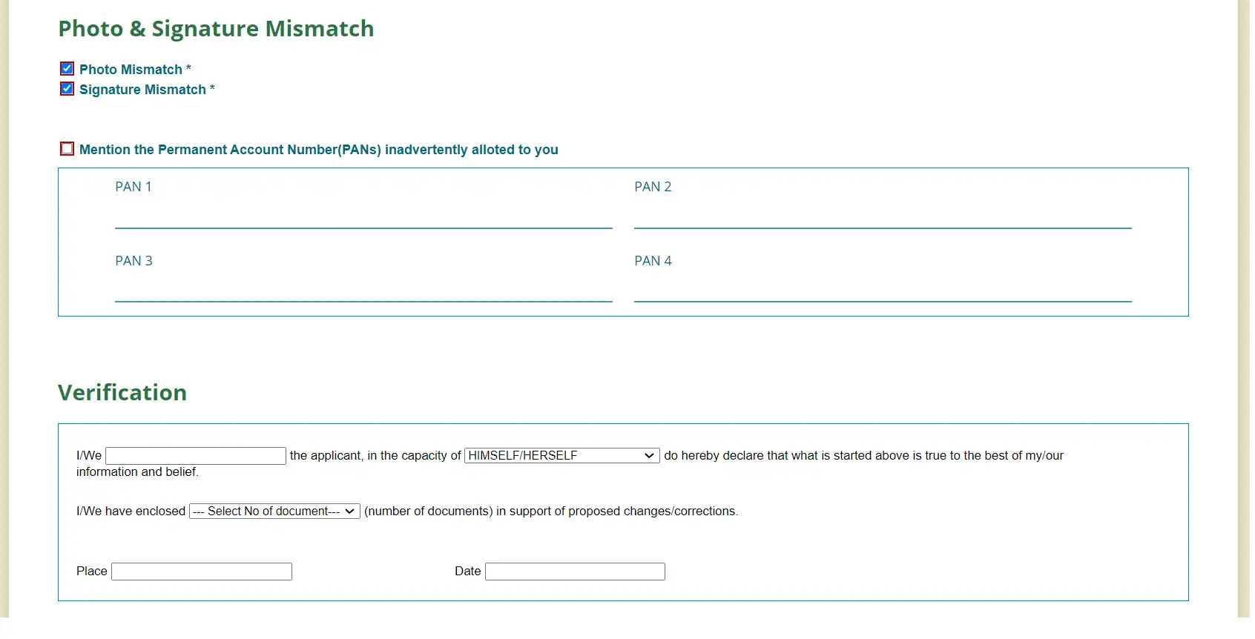The image size is (1255, 639).
Task: Click the Mention the Permanent Account Number label
Action: coord(319,150)
